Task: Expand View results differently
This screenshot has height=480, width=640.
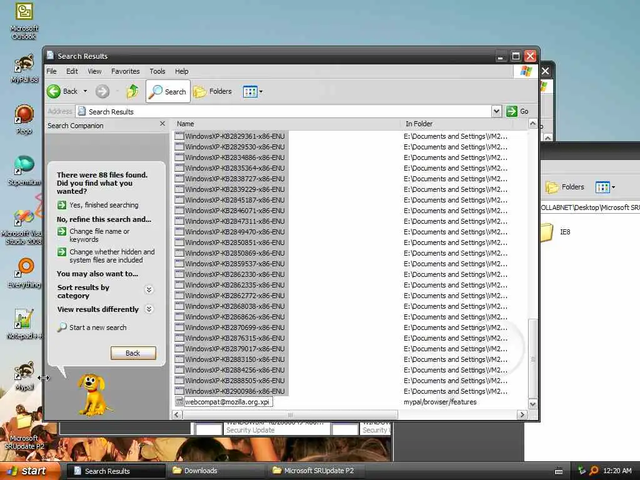Action: point(149,309)
